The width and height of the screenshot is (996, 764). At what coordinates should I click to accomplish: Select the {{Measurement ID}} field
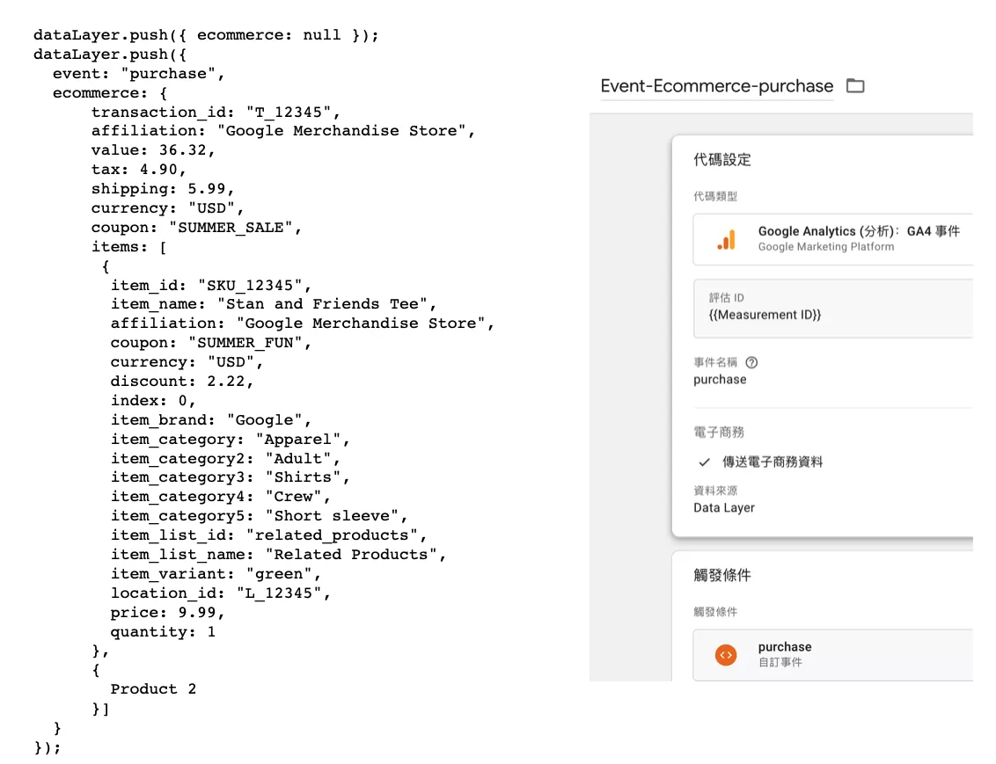click(x=832, y=309)
